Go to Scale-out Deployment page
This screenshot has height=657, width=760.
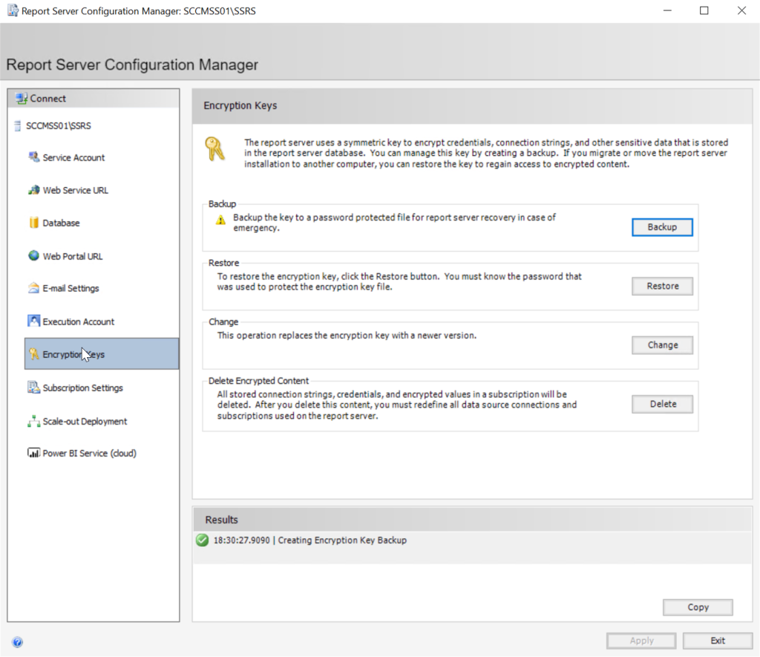(85, 422)
